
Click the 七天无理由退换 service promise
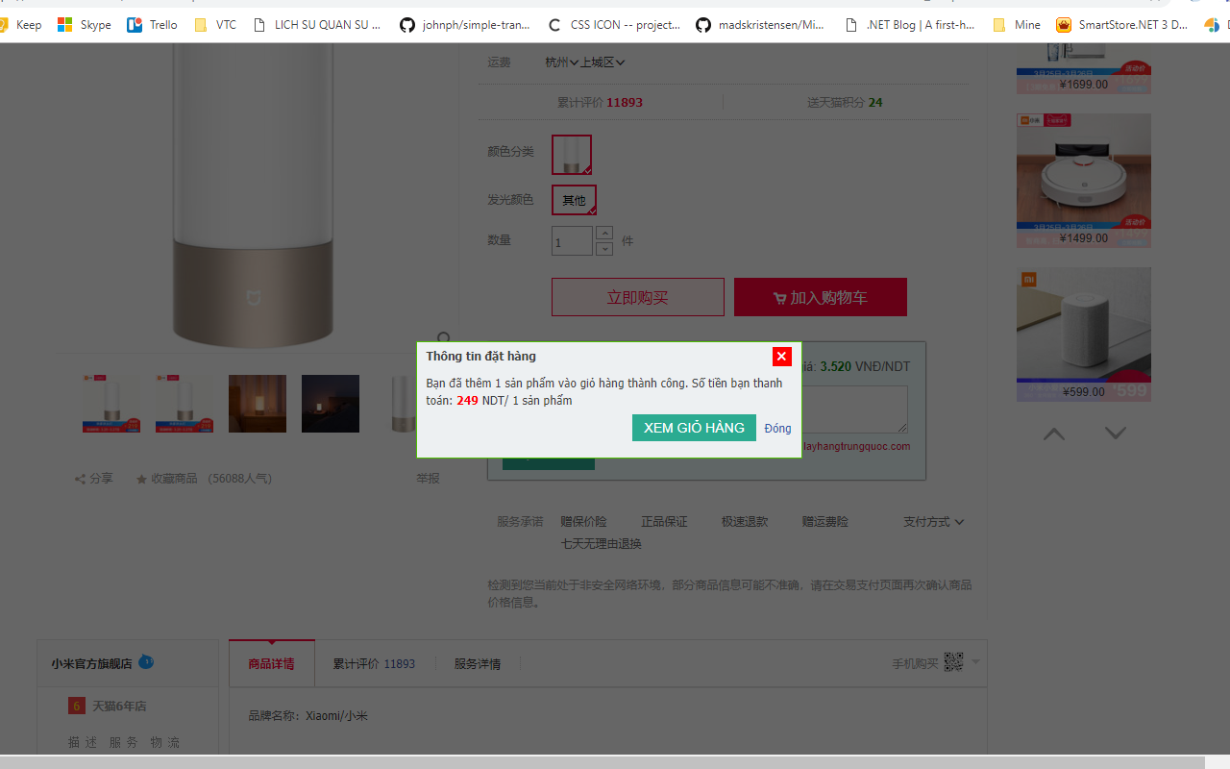click(x=602, y=544)
